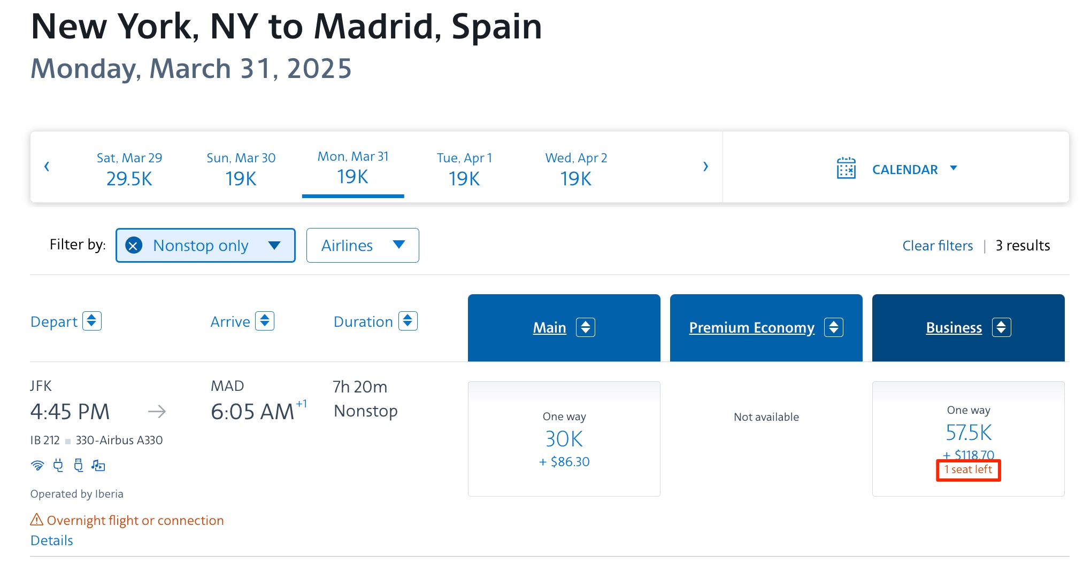Select the Wi-Fi amenity icon
The image size is (1091, 566).
coord(37,466)
